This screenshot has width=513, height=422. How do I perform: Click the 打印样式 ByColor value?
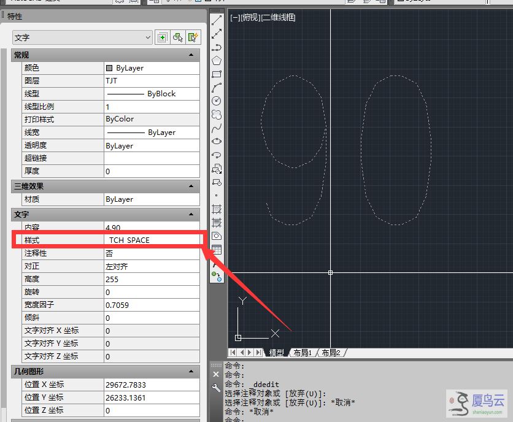(x=152, y=120)
